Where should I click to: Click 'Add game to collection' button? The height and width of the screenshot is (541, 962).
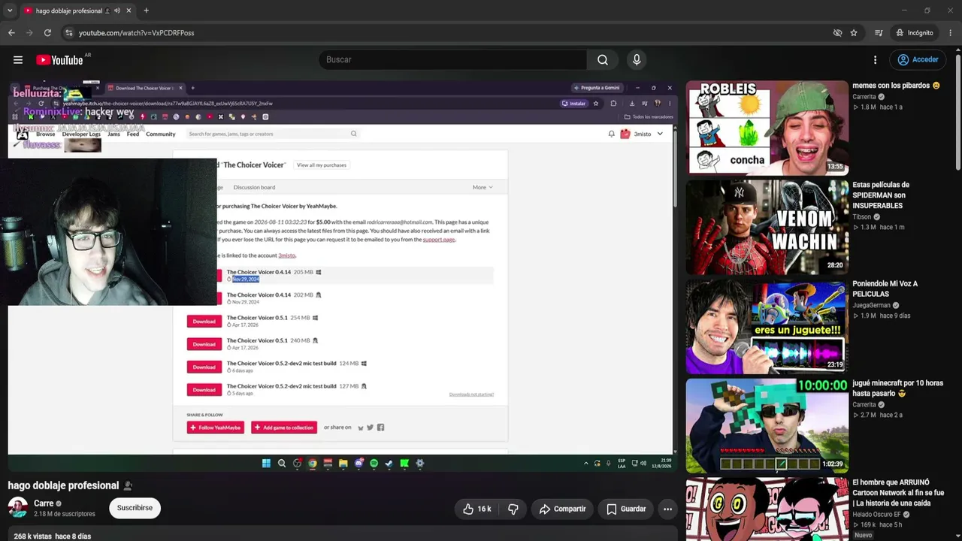284,428
